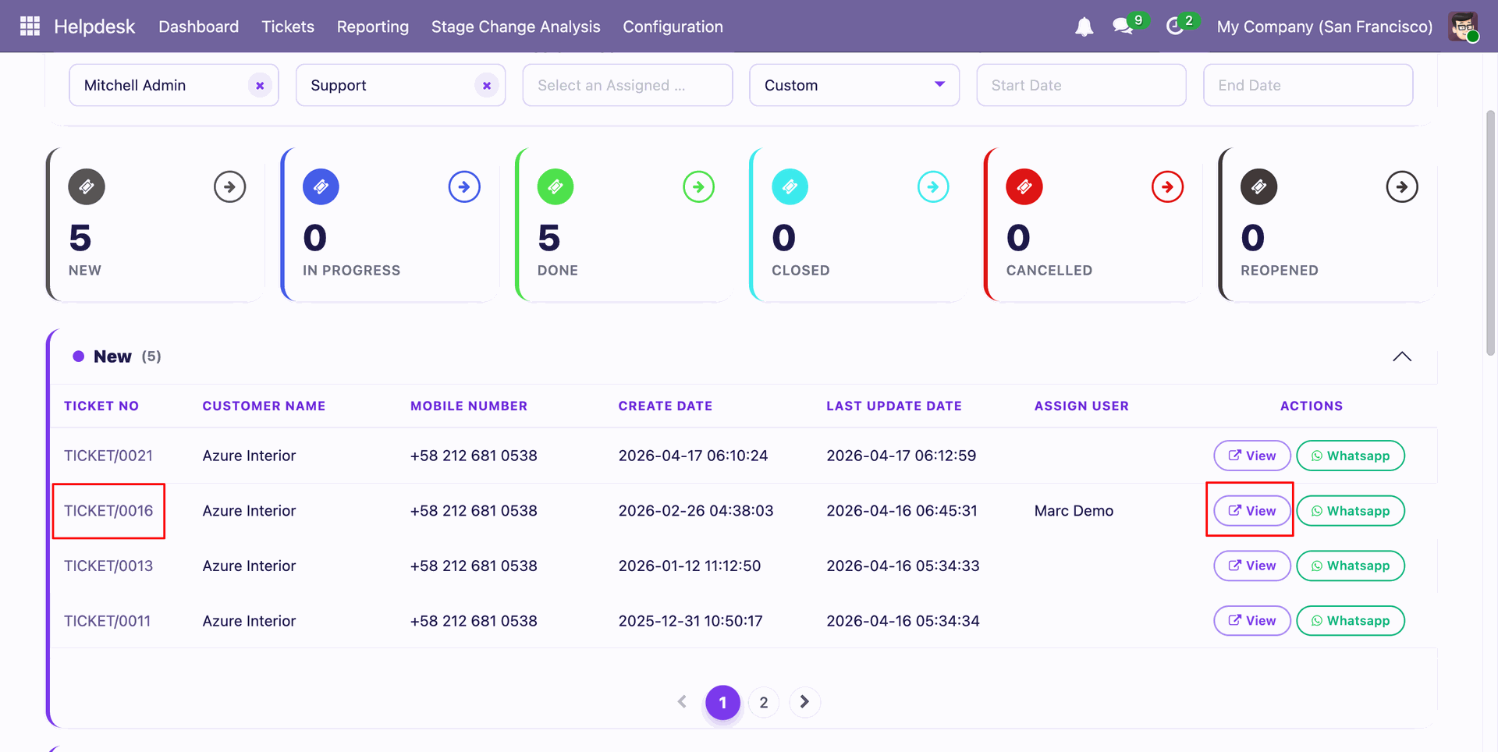Open the Configuration menu
The width and height of the screenshot is (1498, 752).
(x=673, y=27)
